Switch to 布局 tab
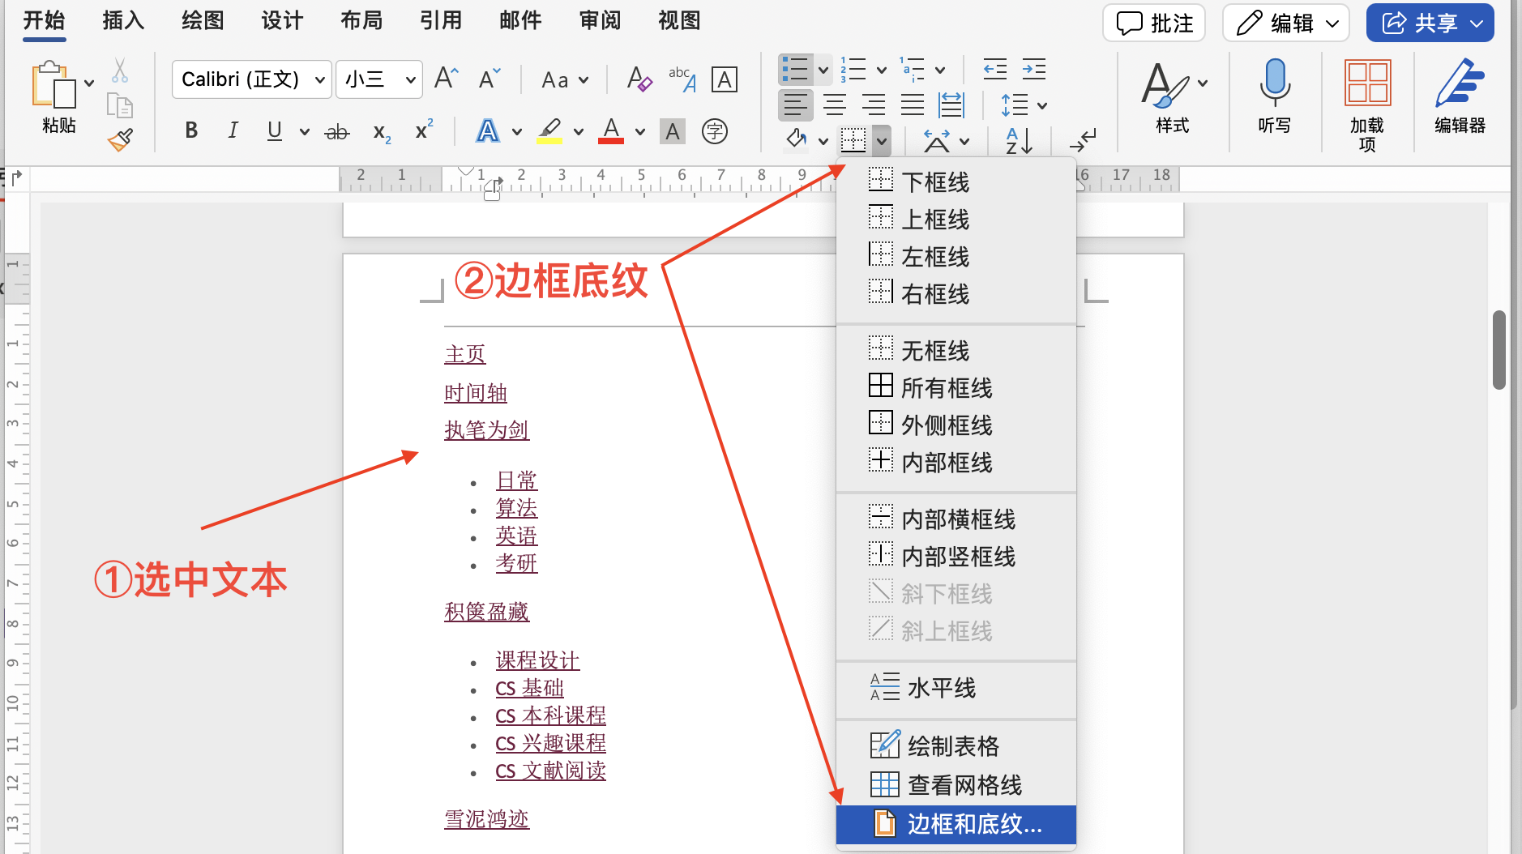The height and width of the screenshot is (854, 1522). pos(361,20)
